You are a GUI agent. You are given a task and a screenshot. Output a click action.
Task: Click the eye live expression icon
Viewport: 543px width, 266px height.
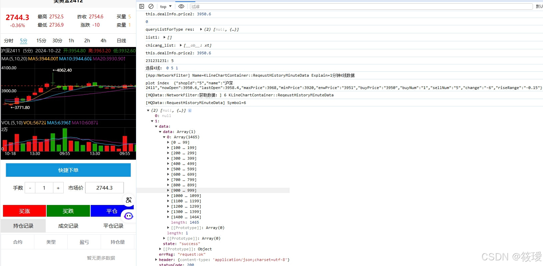point(181,6)
